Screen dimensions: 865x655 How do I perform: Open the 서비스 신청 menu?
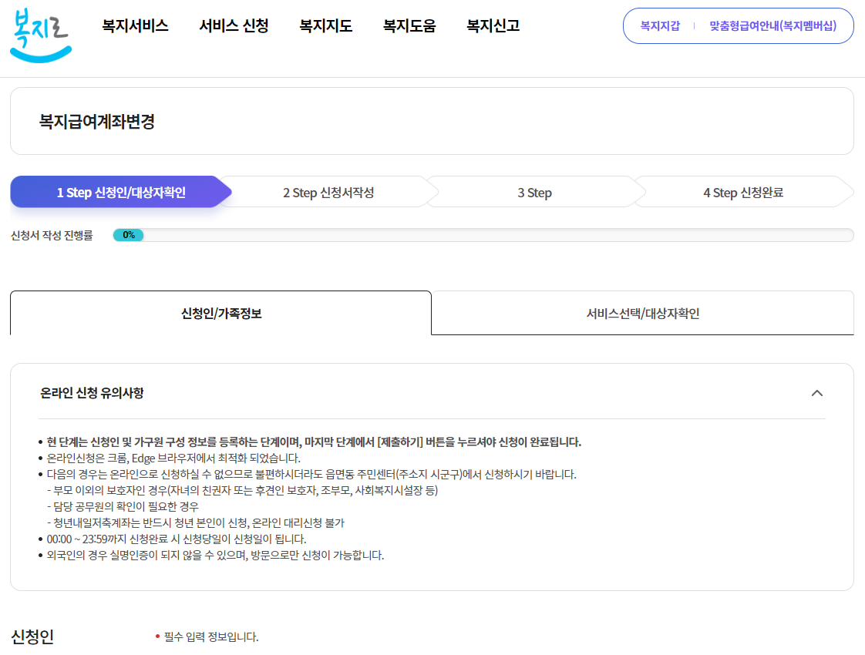tap(233, 25)
